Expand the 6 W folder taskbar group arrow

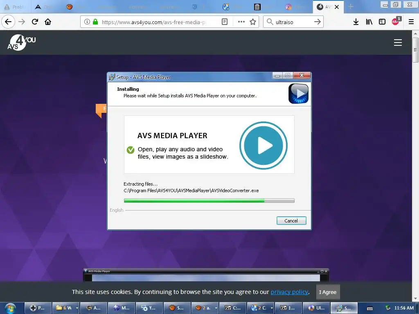(77, 308)
